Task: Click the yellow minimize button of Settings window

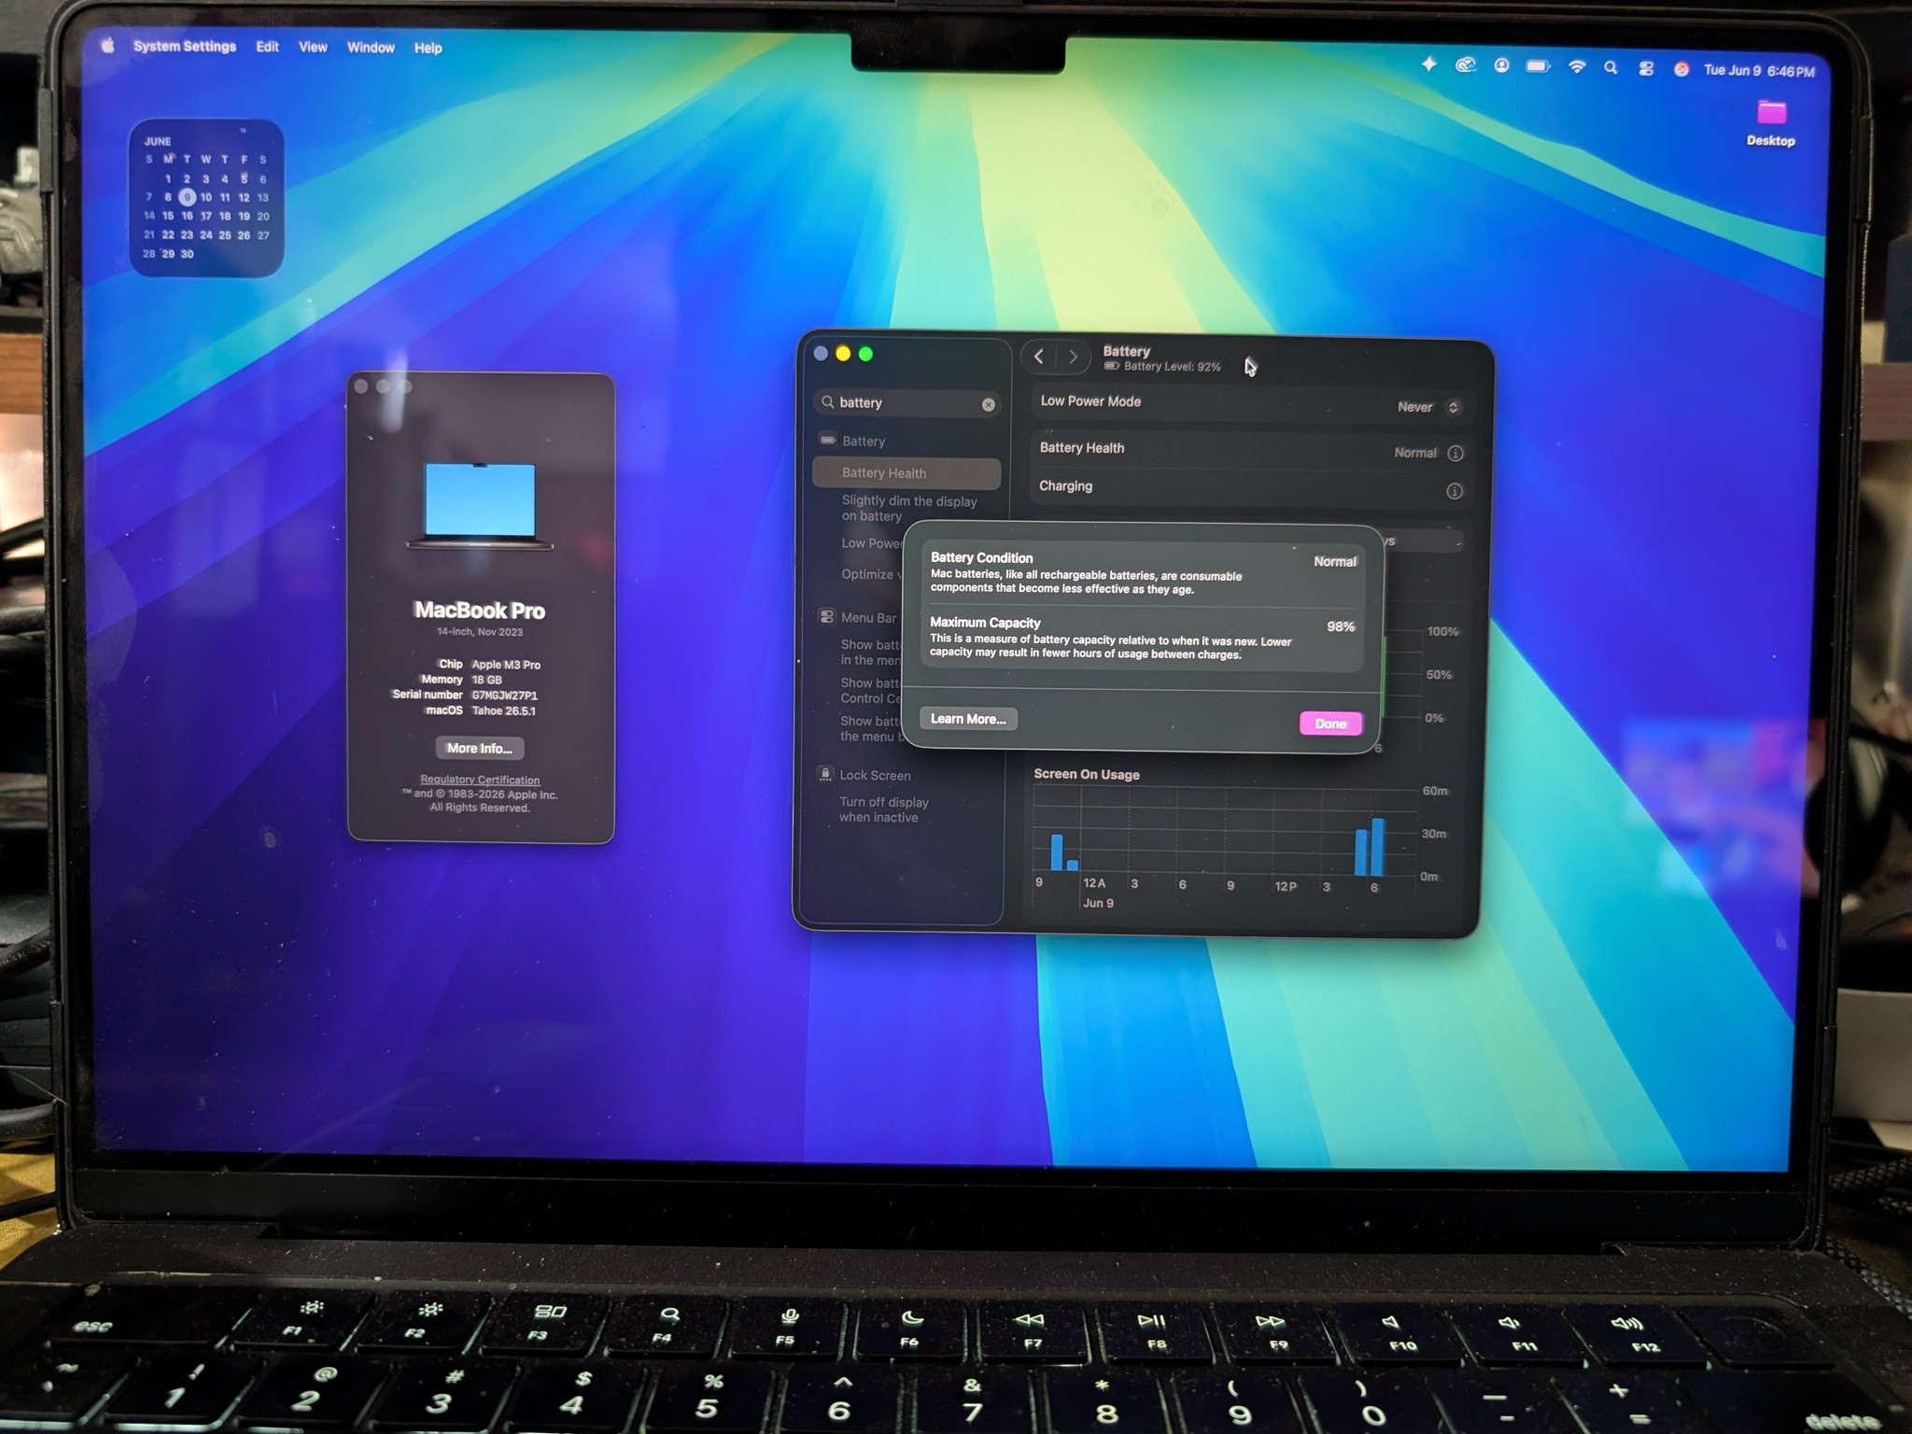Action: point(843,354)
